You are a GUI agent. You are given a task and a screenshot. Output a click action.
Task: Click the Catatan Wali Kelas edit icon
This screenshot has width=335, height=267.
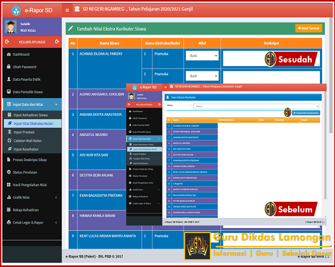coord(9,140)
